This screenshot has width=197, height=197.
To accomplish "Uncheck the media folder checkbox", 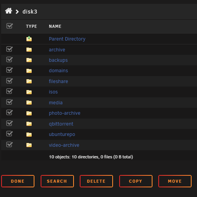I will pyautogui.click(x=9, y=102).
